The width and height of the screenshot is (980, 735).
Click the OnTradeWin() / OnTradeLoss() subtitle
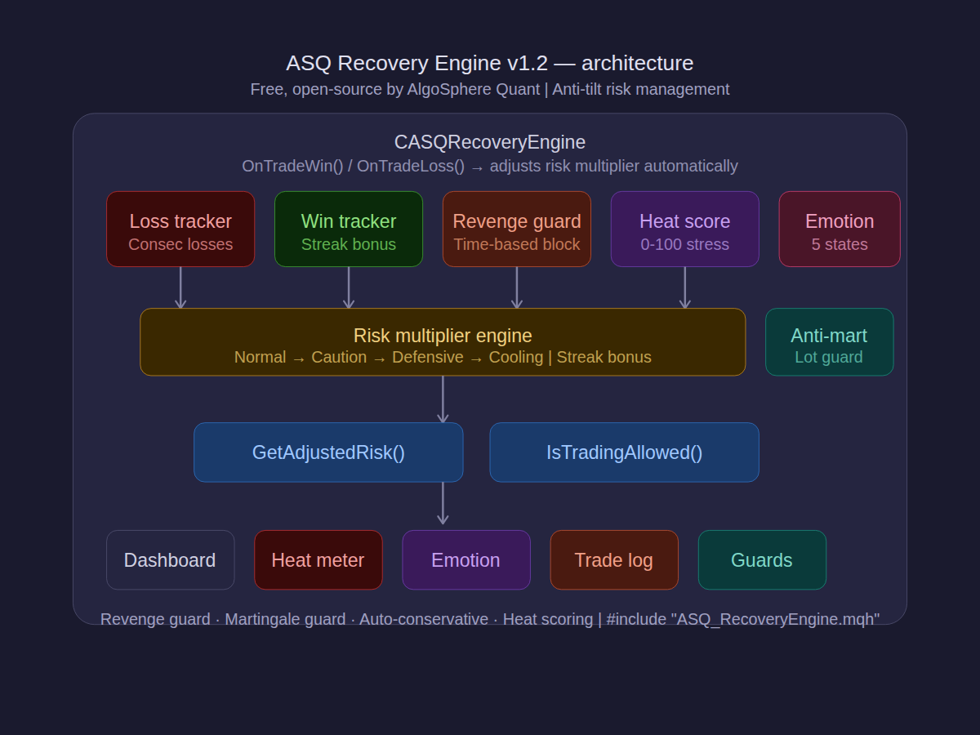point(490,166)
